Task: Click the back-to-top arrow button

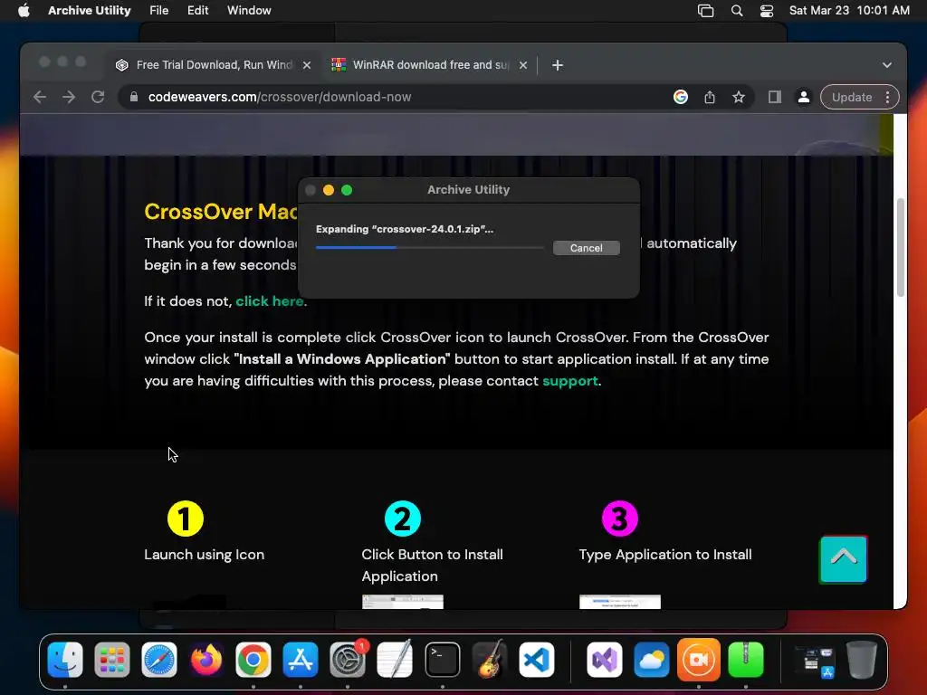Action: (843, 559)
